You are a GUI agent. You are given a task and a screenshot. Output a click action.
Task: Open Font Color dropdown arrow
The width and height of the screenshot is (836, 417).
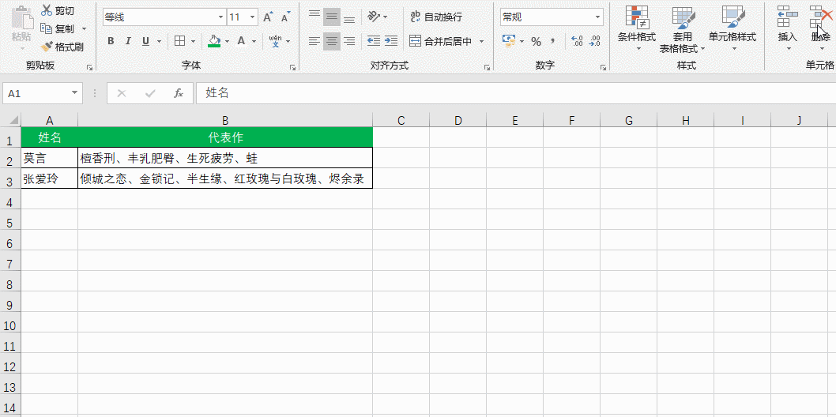point(254,41)
